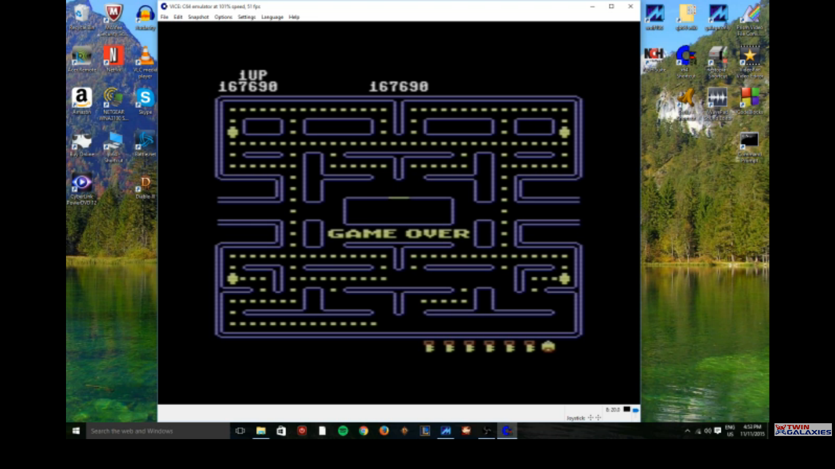Open the NETGEAR WNA3100 desktop shortcut
The image size is (835, 469).
[x=114, y=104]
